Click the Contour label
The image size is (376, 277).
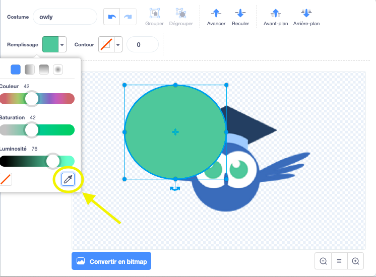pos(84,44)
